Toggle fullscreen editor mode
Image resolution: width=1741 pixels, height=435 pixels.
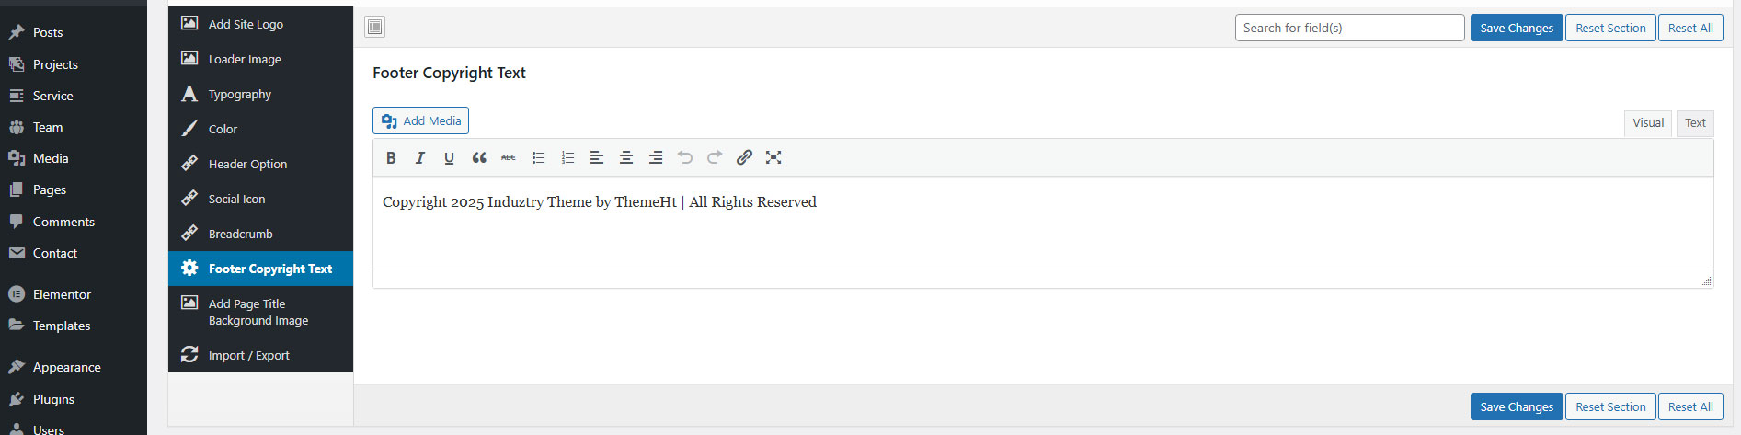773,157
